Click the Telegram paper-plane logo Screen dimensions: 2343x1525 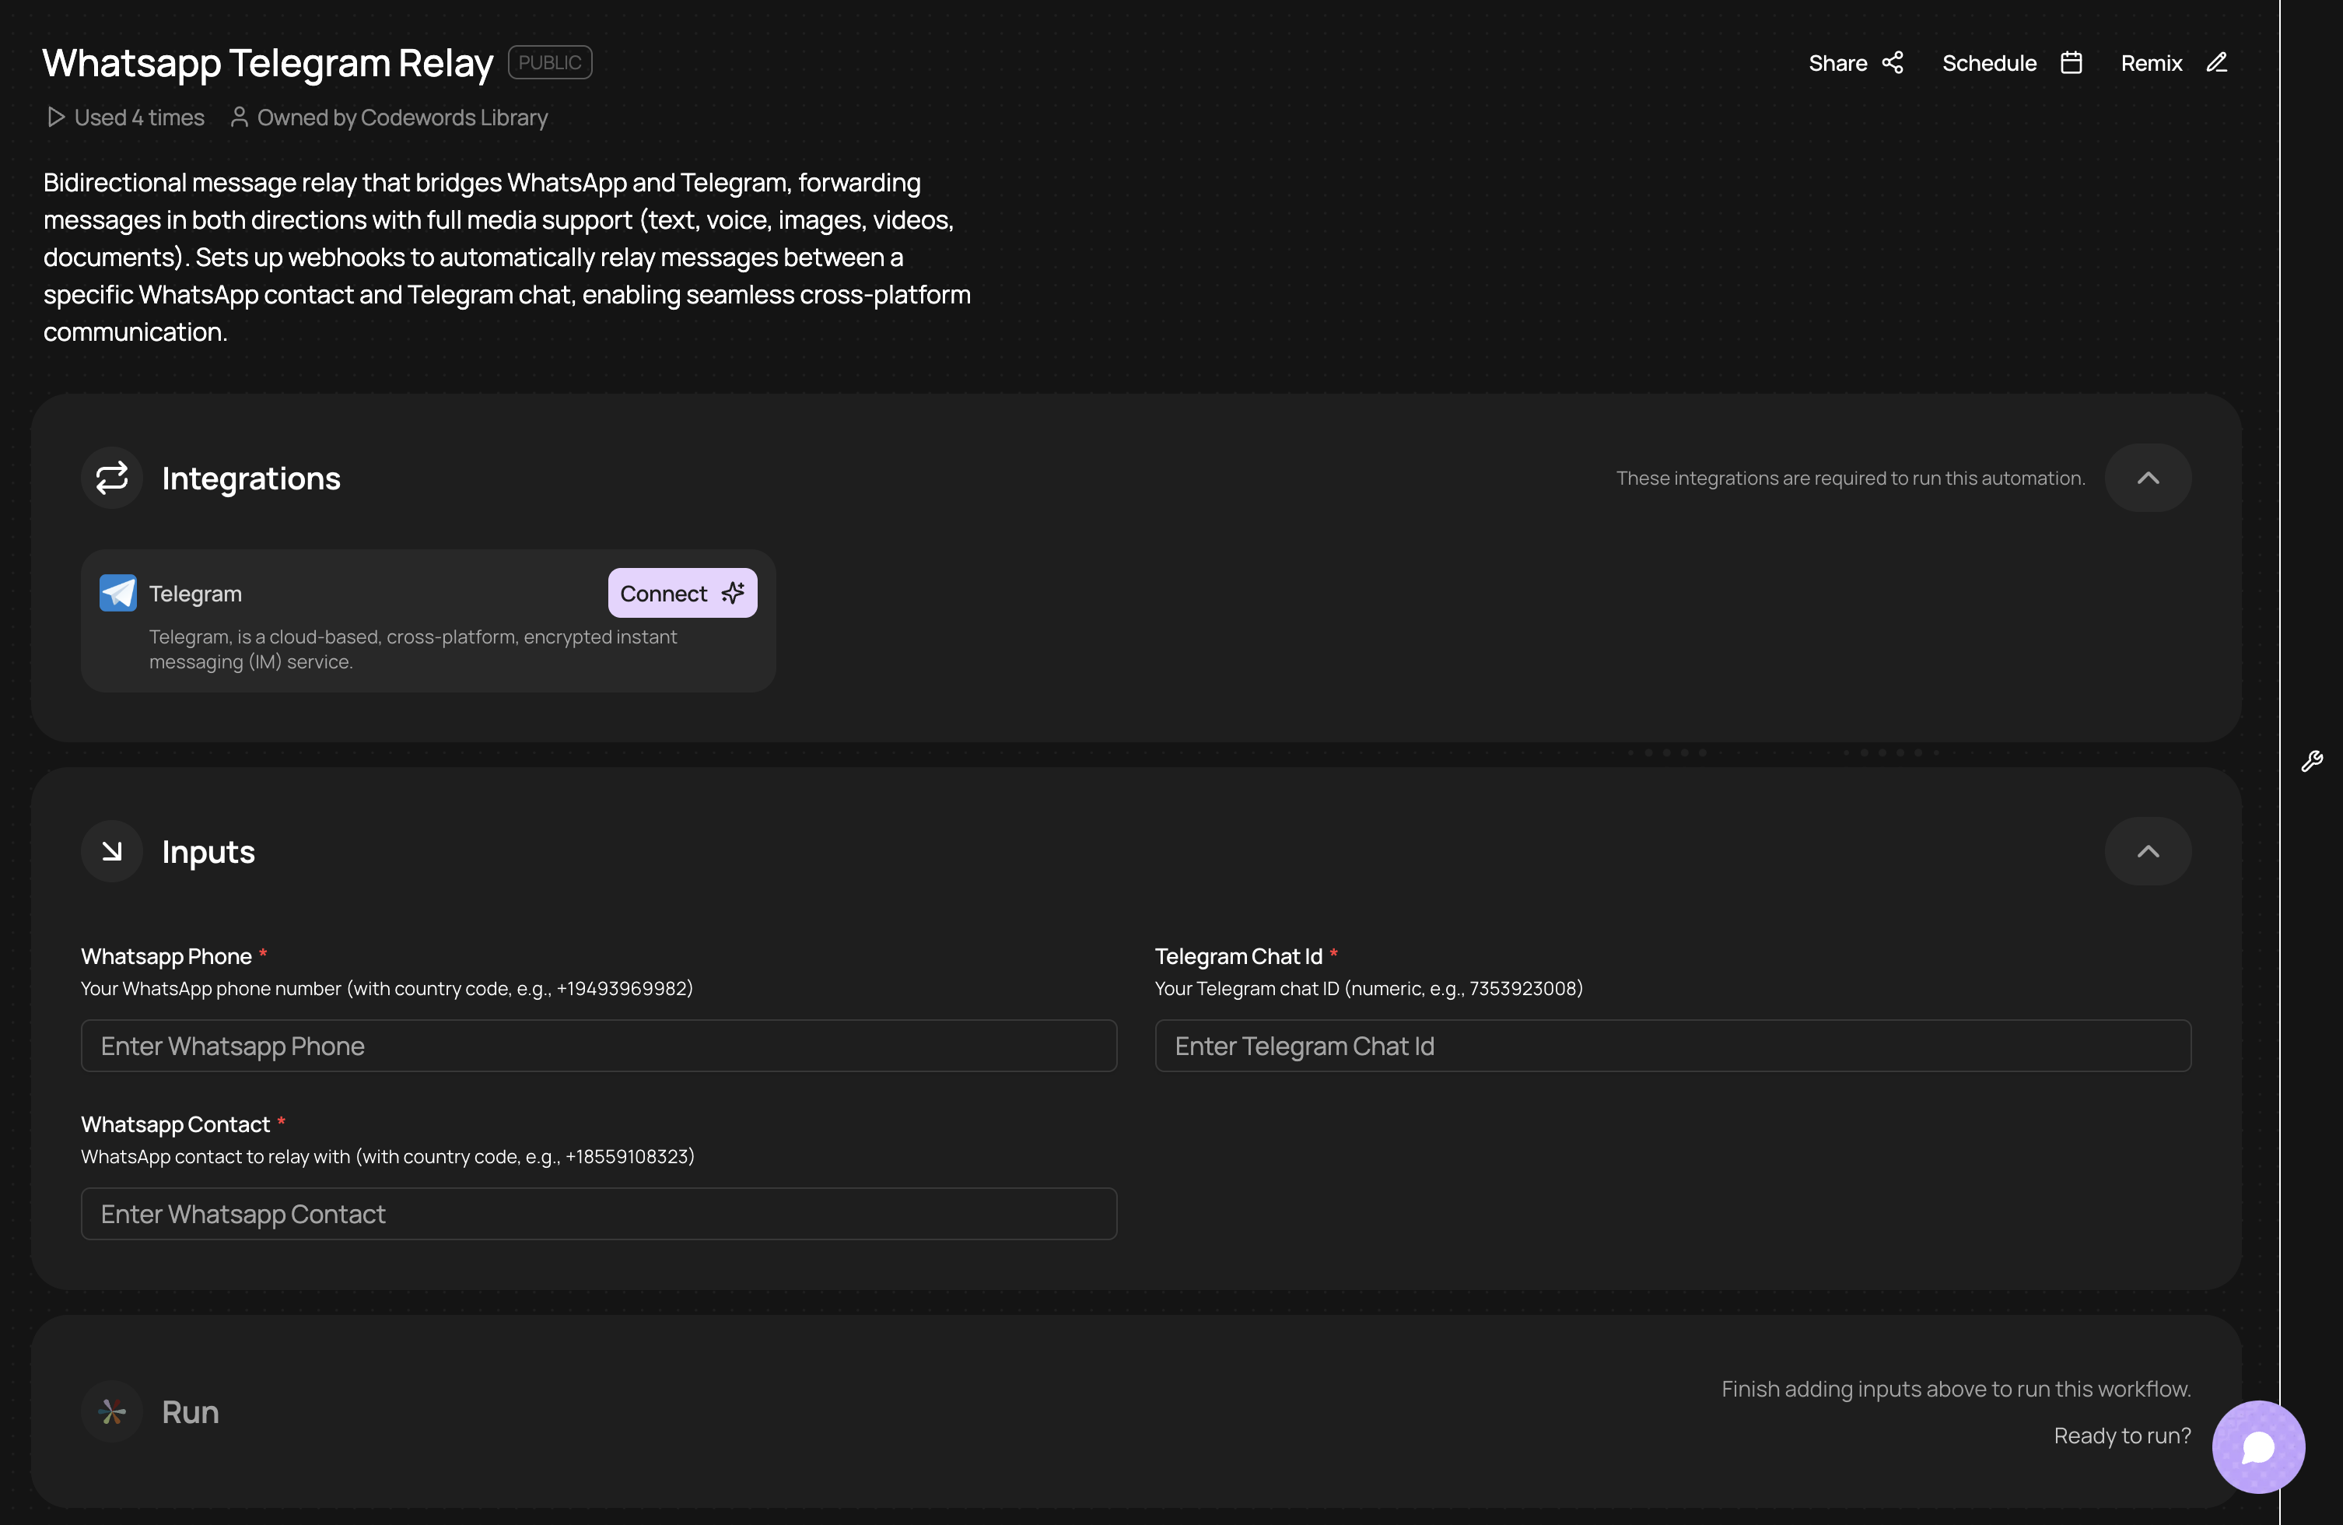pyautogui.click(x=118, y=593)
